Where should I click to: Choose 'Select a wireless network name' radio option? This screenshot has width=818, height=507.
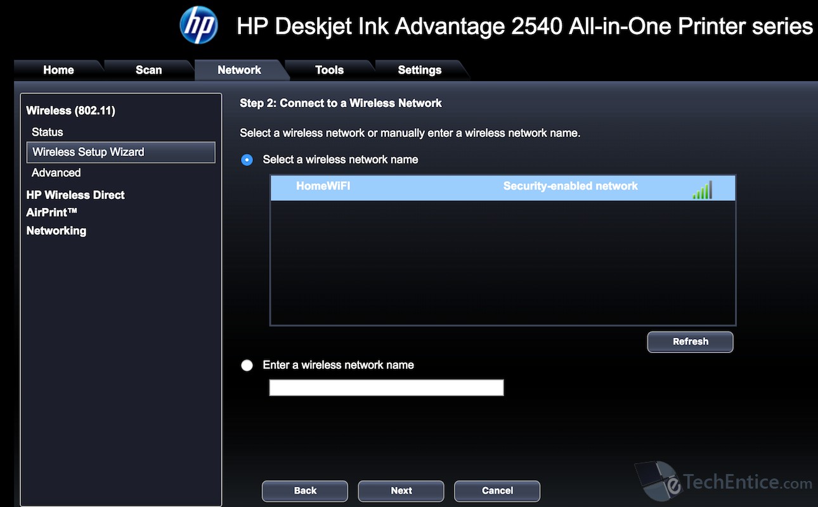tap(247, 160)
